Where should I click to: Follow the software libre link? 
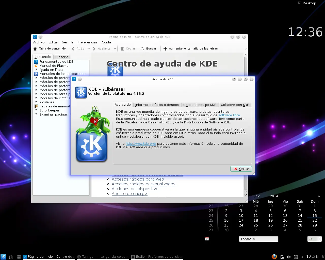229,115
